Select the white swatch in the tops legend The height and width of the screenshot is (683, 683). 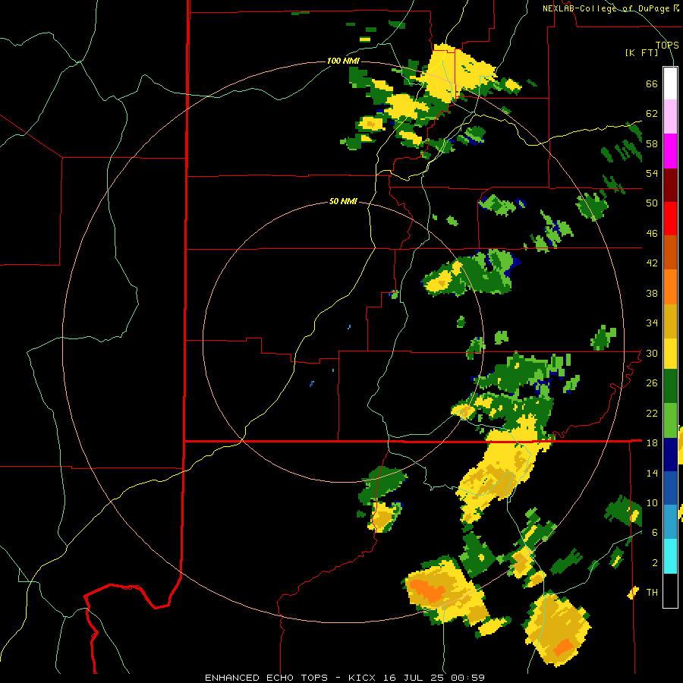(x=670, y=83)
